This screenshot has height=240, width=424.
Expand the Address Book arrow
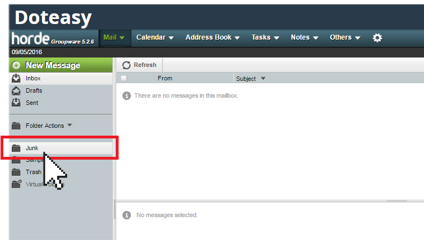pyautogui.click(x=237, y=38)
